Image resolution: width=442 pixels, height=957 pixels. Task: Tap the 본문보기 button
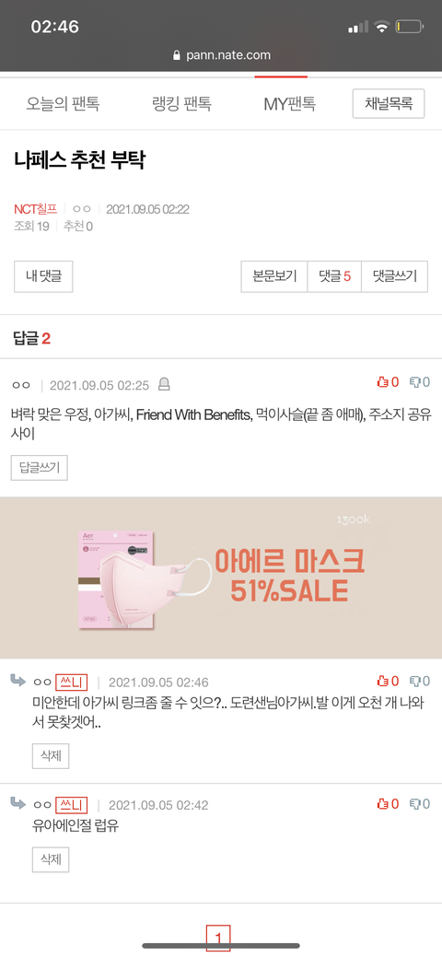point(274,276)
